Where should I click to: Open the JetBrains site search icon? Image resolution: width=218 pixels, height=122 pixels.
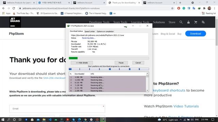click(181, 22)
